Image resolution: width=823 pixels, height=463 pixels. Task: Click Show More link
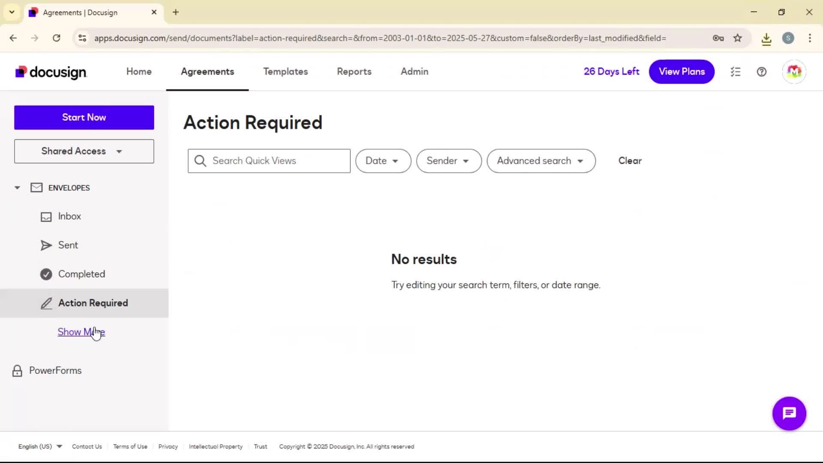[x=81, y=332]
